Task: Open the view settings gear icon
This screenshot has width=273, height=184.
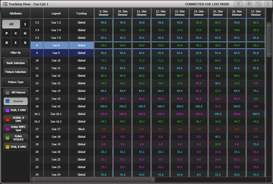Action: click(249, 4)
